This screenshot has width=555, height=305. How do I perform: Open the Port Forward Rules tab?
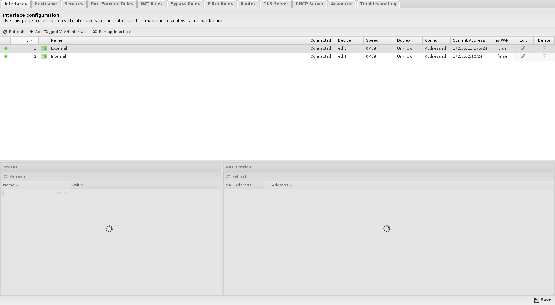(112, 4)
